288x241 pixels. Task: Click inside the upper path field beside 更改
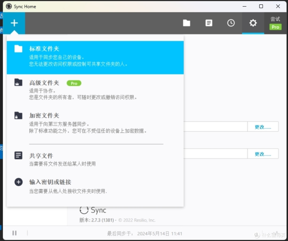coord(215,127)
